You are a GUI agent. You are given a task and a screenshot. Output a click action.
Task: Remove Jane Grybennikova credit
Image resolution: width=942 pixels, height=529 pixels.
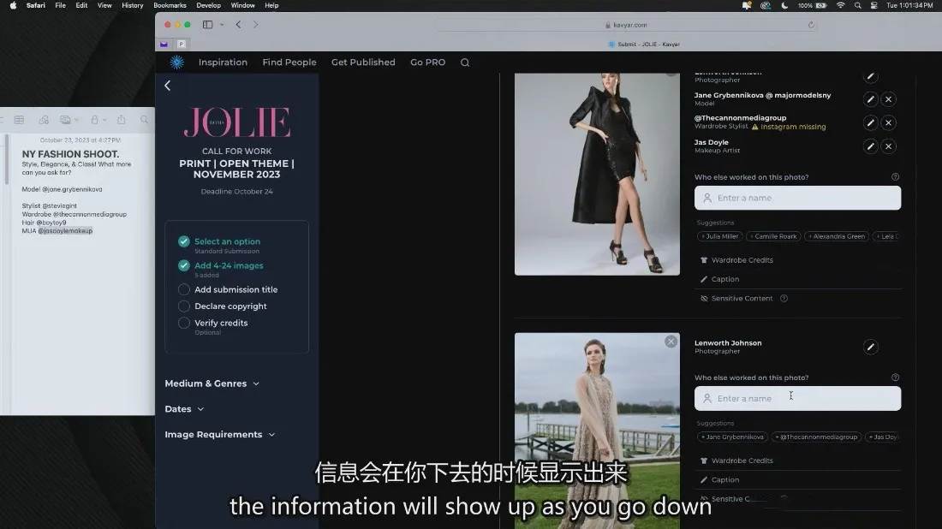point(889,99)
